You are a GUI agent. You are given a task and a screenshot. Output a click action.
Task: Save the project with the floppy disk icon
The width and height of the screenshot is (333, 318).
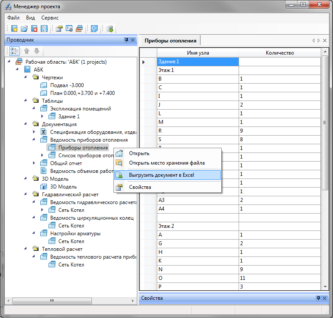44,29
